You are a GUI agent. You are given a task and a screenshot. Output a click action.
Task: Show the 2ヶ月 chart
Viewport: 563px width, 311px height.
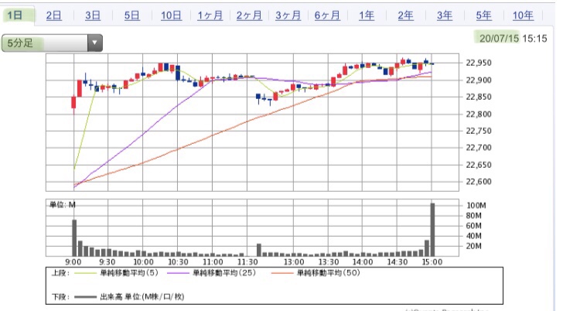(x=249, y=15)
